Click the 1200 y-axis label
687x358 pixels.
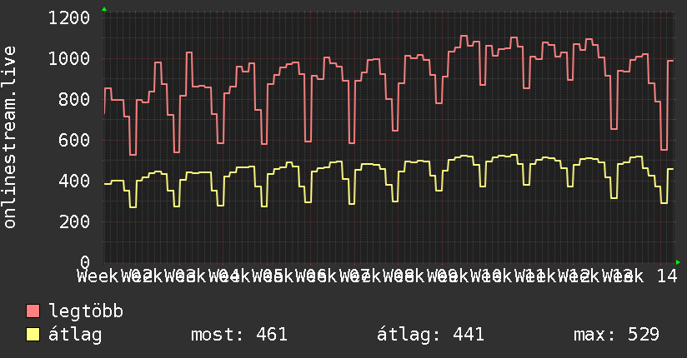click(x=69, y=18)
